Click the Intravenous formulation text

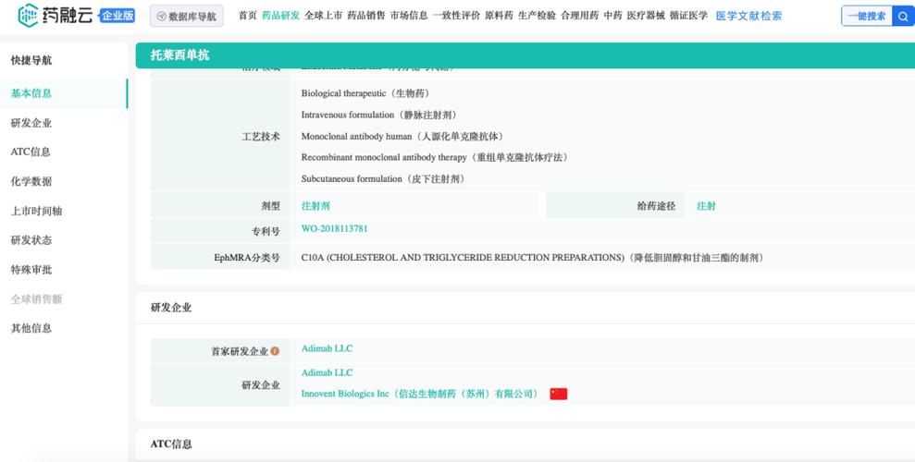(x=380, y=115)
